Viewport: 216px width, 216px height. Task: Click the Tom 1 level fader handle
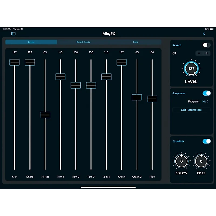(x=60, y=77)
